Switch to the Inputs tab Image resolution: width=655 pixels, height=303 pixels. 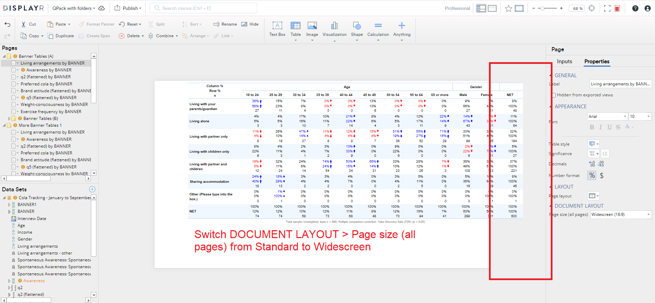[564, 61]
